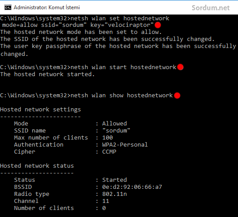Click the key="velociraptor" parameter text
This screenshot has height=217, width=238.
[122, 25]
